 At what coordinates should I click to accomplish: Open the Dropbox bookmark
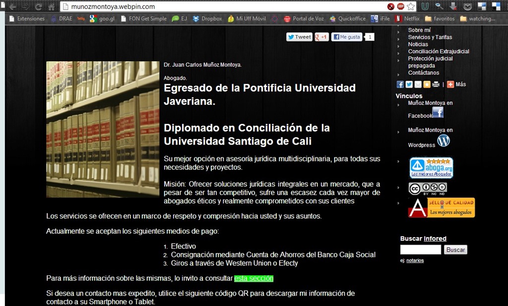(x=207, y=19)
